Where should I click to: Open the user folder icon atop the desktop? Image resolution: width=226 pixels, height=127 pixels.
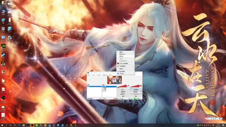point(3,4)
